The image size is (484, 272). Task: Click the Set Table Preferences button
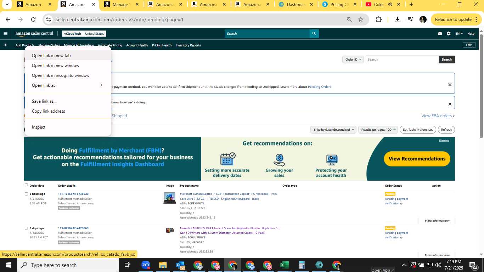click(x=418, y=130)
